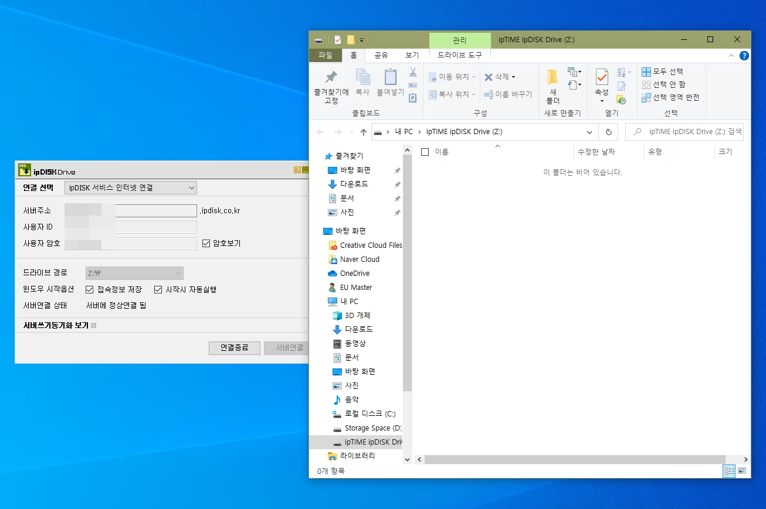The height and width of the screenshot is (509, 766).
Task: Open the 파일 file menu tab
Action: 326,55
